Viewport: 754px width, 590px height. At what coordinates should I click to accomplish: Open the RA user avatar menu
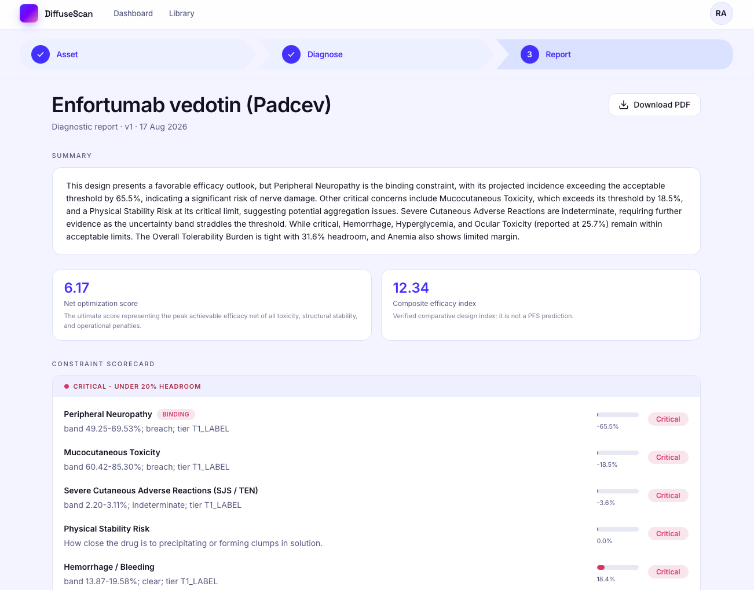click(x=721, y=13)
